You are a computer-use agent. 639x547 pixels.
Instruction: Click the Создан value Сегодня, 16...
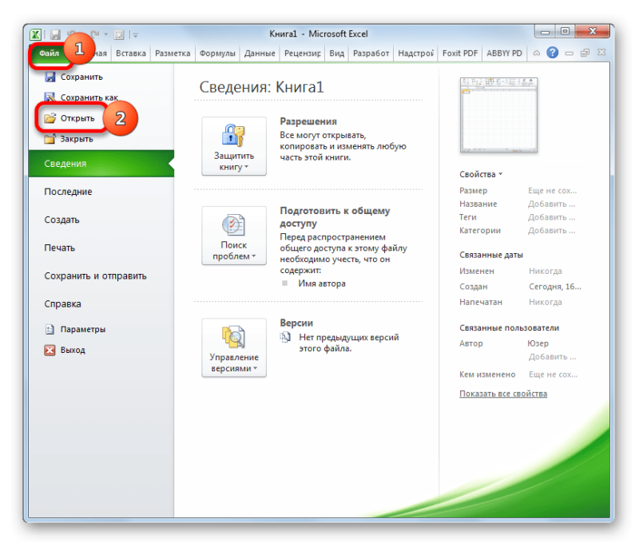[555, 287]
